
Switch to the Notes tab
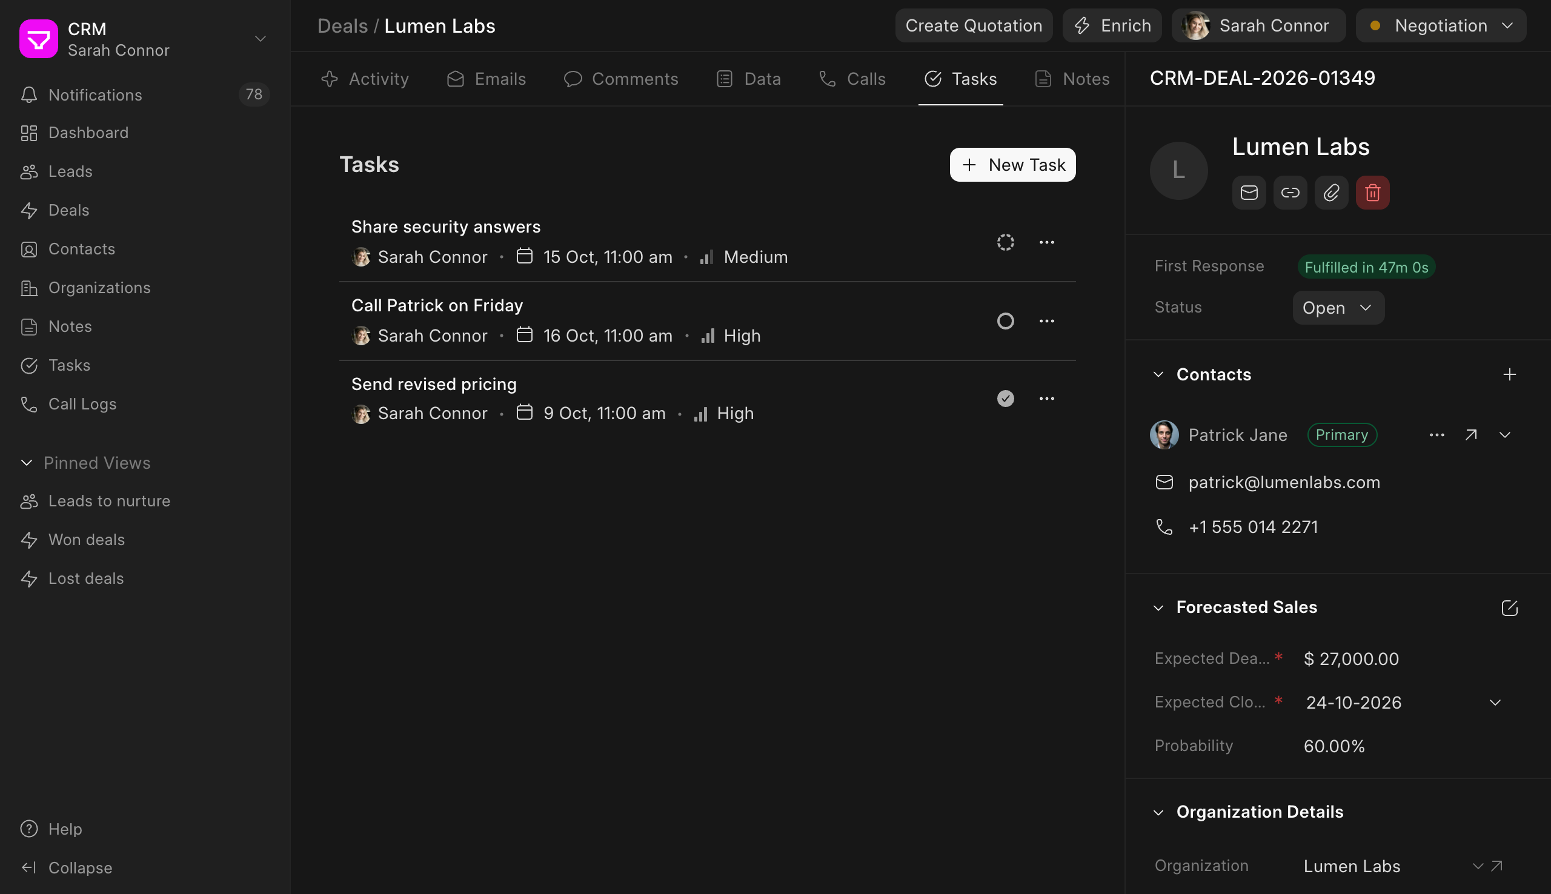tap(1072, 79)
